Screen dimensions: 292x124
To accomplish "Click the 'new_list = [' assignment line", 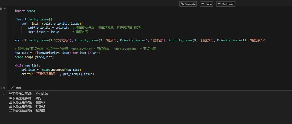I will (x=57, y=53).
